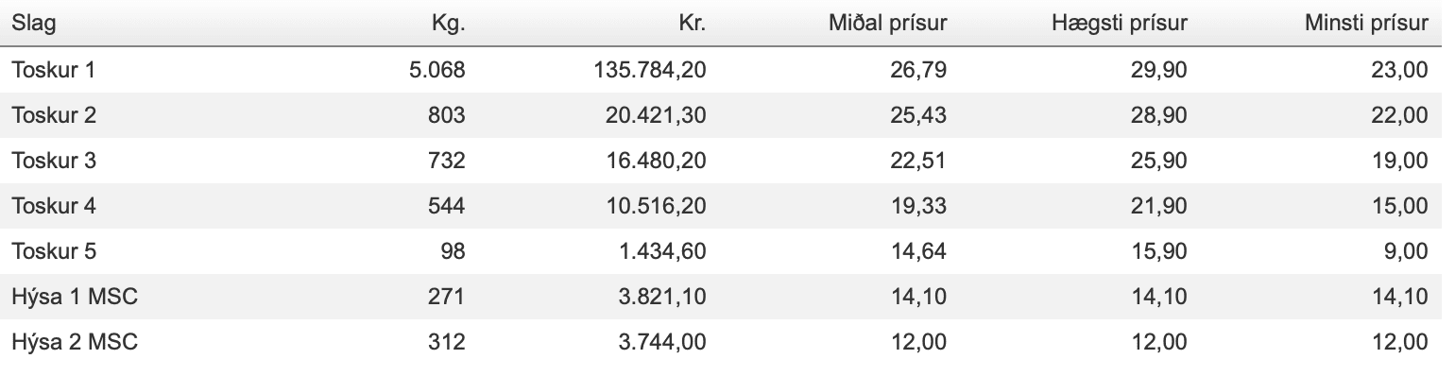Select the Hýsa 2 MSC row label

click(x=75, y=342)
